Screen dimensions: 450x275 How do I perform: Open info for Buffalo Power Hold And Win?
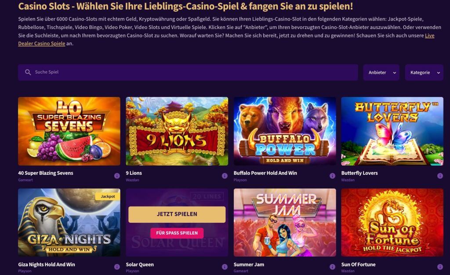pos(333,176)
